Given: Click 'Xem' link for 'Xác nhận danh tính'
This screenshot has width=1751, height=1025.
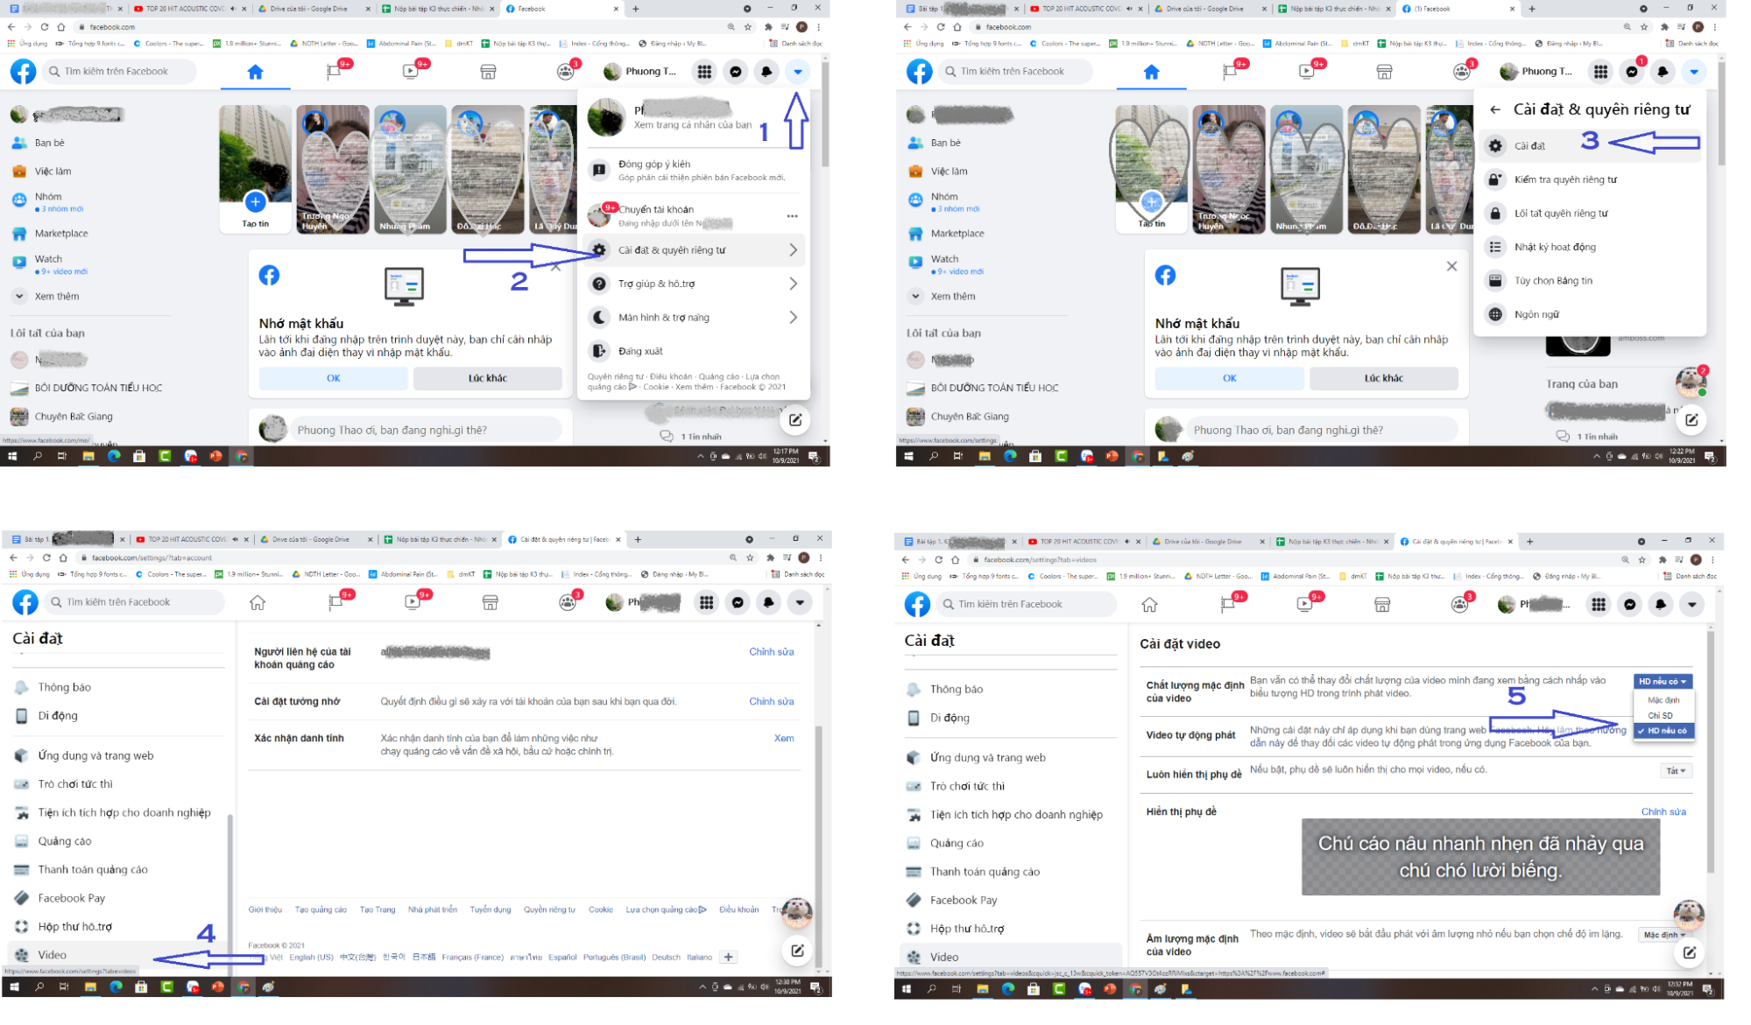Looking at the screenshot, I should tap(784, 738).
